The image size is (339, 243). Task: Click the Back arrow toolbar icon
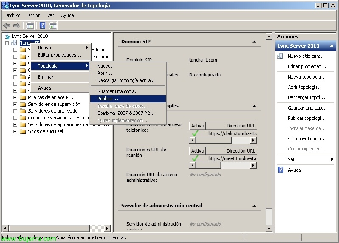7,26
